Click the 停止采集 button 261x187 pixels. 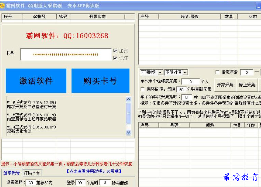tap(247, 85)
